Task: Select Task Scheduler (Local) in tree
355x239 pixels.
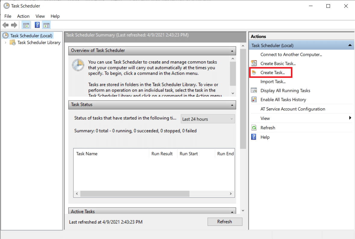Action: [31, 36]
